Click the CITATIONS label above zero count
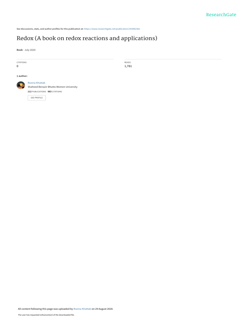 pyautogui.click(x=22, y=63)
